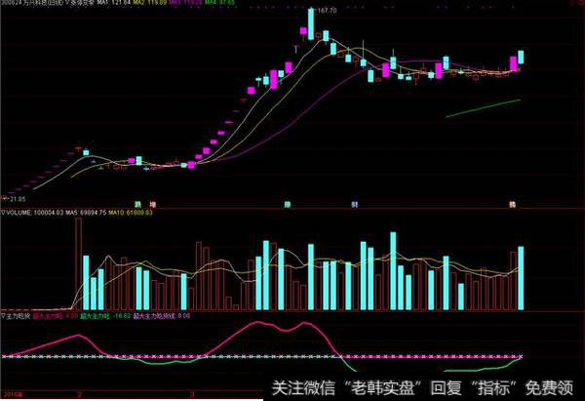This screenshot has width=585, height=401.
Task: Click the green event marker below the candlesticks
Action: click(x=138, y=204)
